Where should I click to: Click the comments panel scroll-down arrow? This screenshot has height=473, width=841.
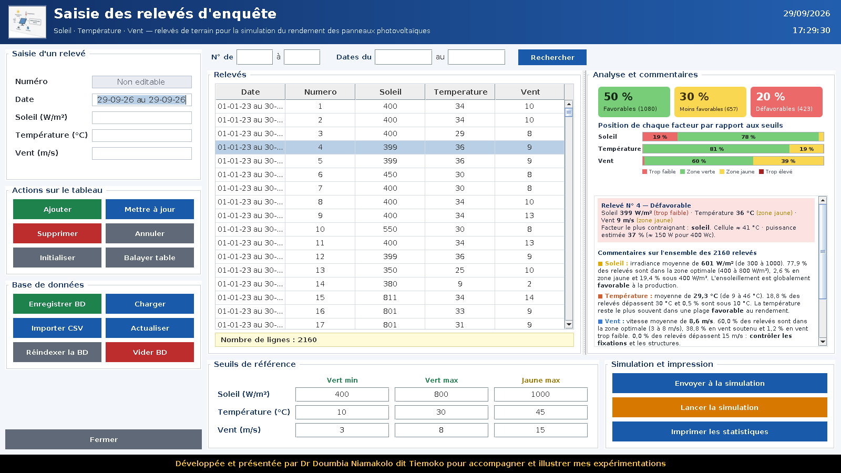(x=823, y=342)
